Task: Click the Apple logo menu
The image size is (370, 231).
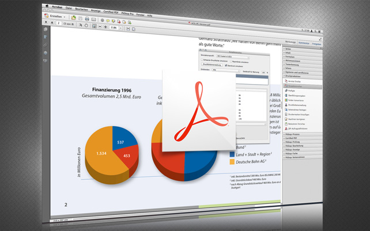Action: pyautogui.click(x=47, y=6)
